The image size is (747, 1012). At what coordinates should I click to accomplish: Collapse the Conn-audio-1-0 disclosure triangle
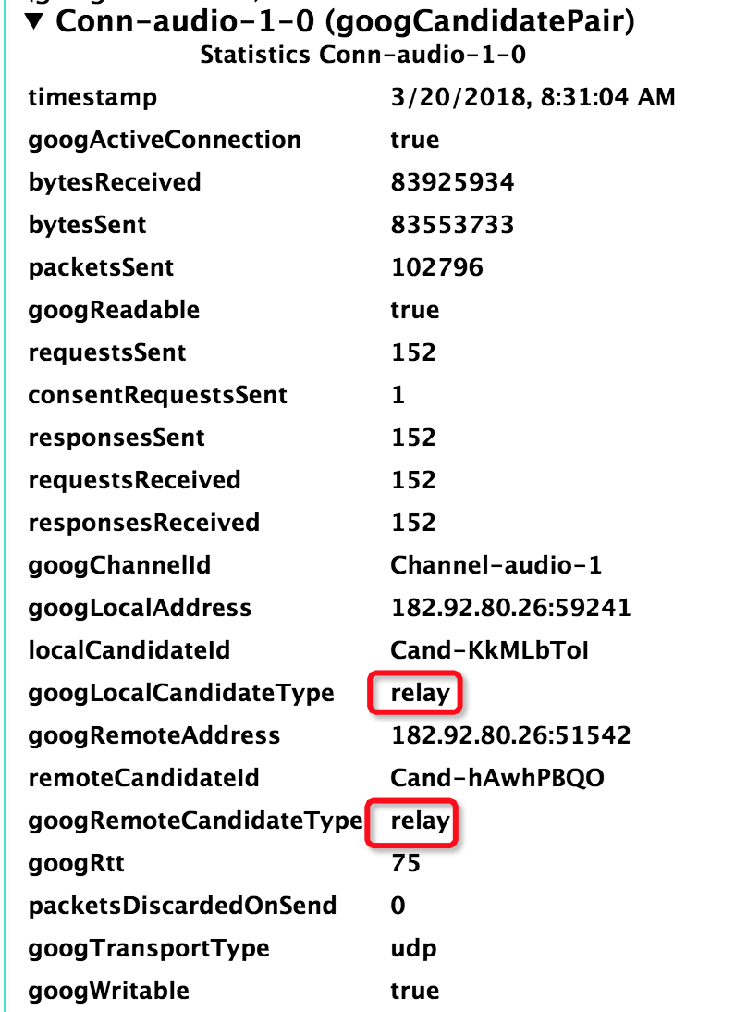[34, 22]
